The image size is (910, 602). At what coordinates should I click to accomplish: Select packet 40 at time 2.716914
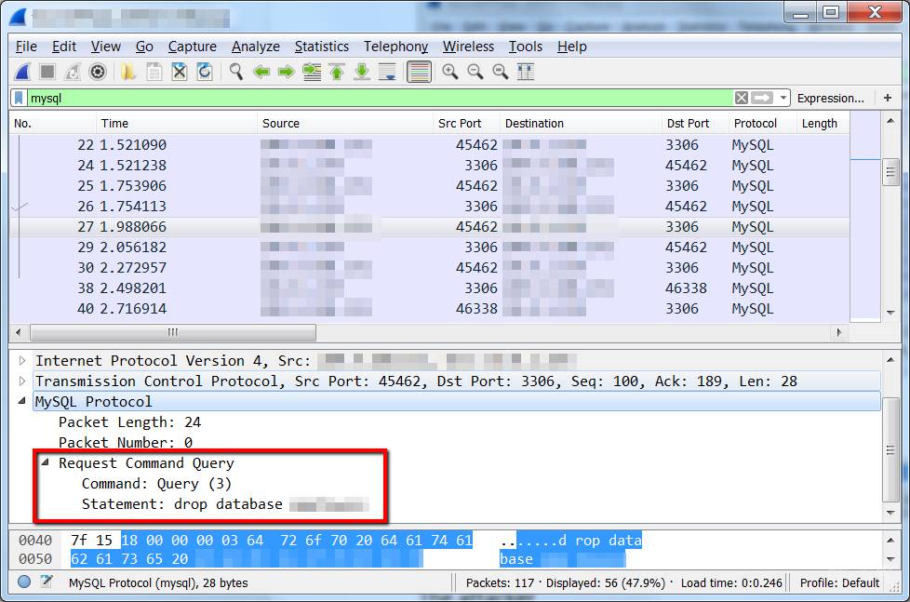430,309
